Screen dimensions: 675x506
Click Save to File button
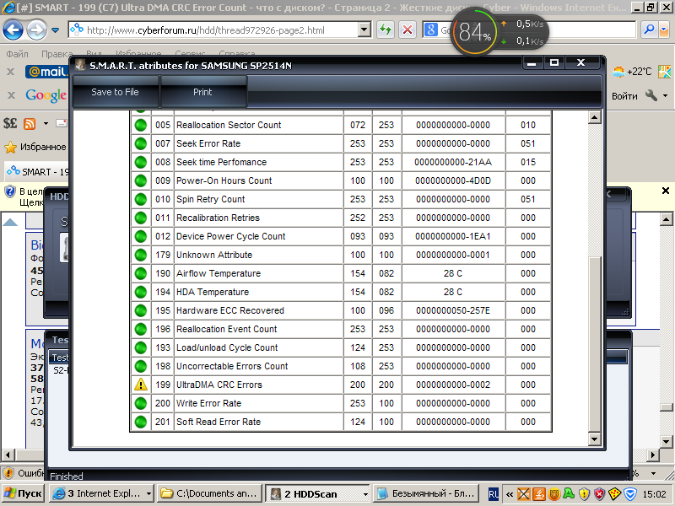coord(115,92)
